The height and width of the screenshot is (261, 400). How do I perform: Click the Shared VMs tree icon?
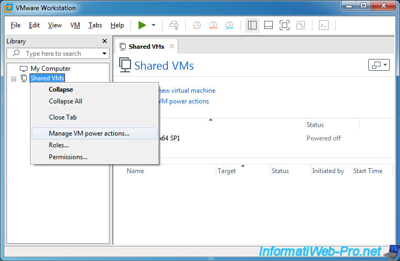(24, 78)
